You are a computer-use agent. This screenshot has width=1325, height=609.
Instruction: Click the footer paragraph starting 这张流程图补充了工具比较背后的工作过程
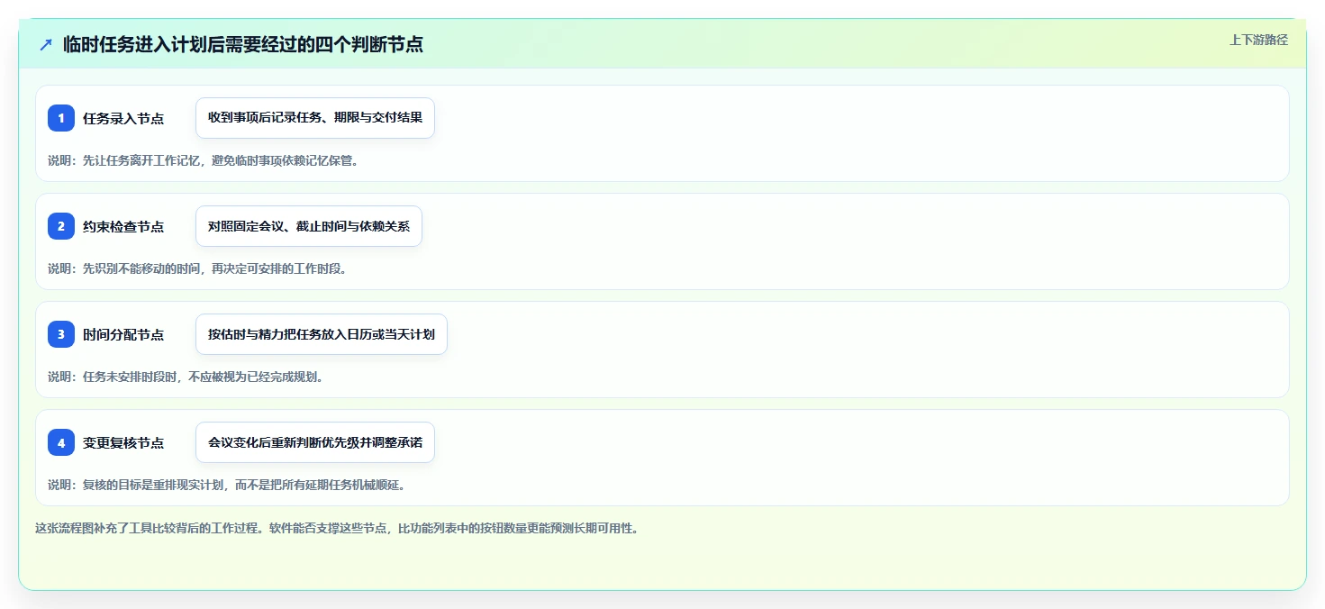coord(337,528)
